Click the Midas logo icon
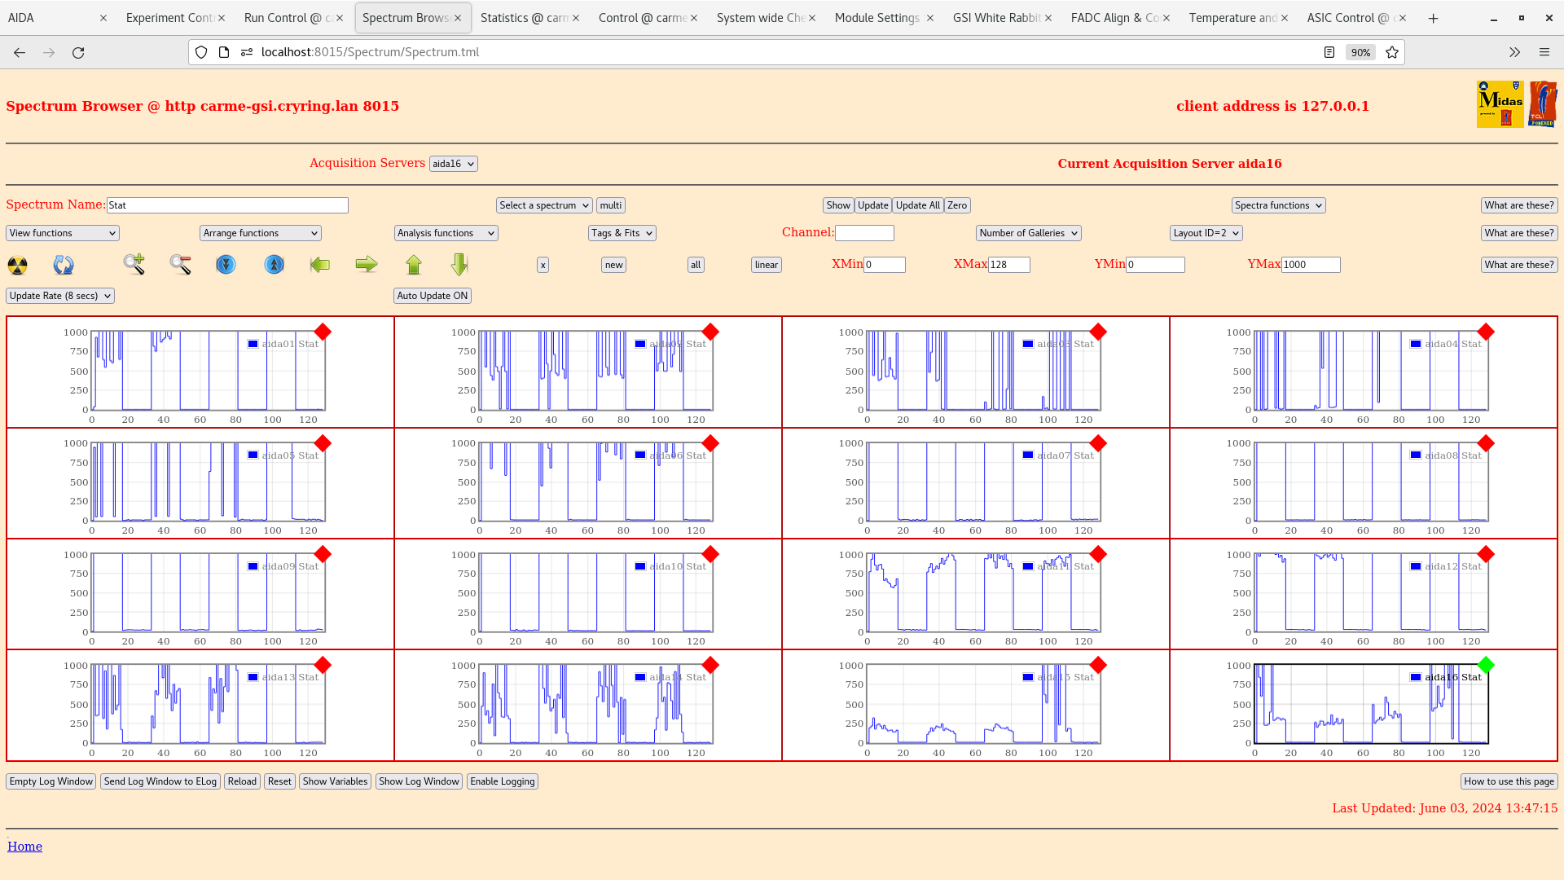Image resolution: width=1564 pixels, height=880 pixels. (x=1500, y=104)
